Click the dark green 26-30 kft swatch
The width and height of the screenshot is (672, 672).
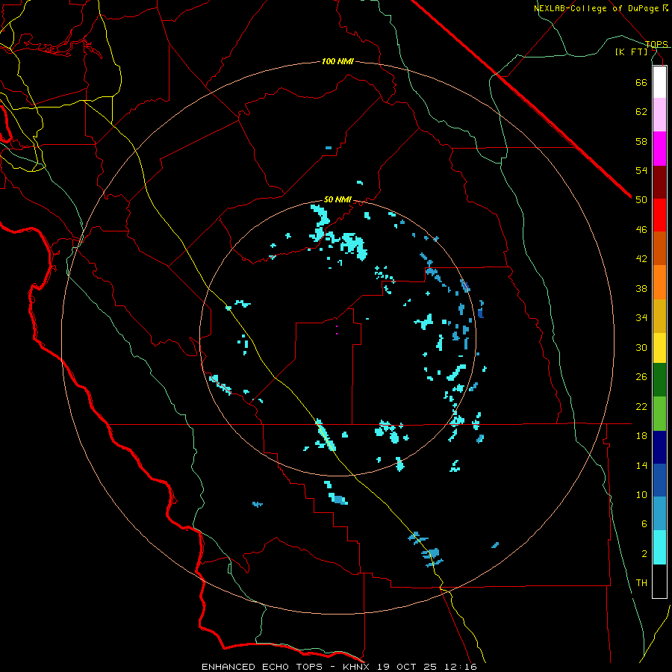tap(659, 380)
